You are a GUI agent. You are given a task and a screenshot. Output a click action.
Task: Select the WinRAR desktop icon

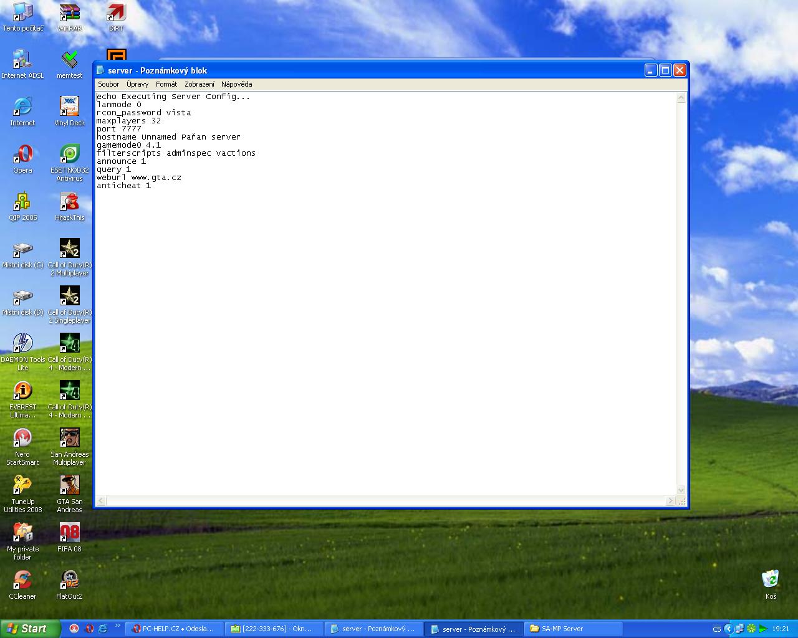pyautogui.click(x=70, y=17)
